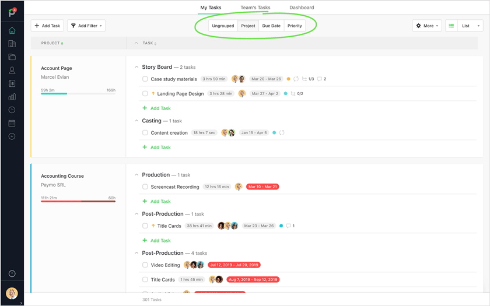Collapse the Casting task list

point(136,121)
